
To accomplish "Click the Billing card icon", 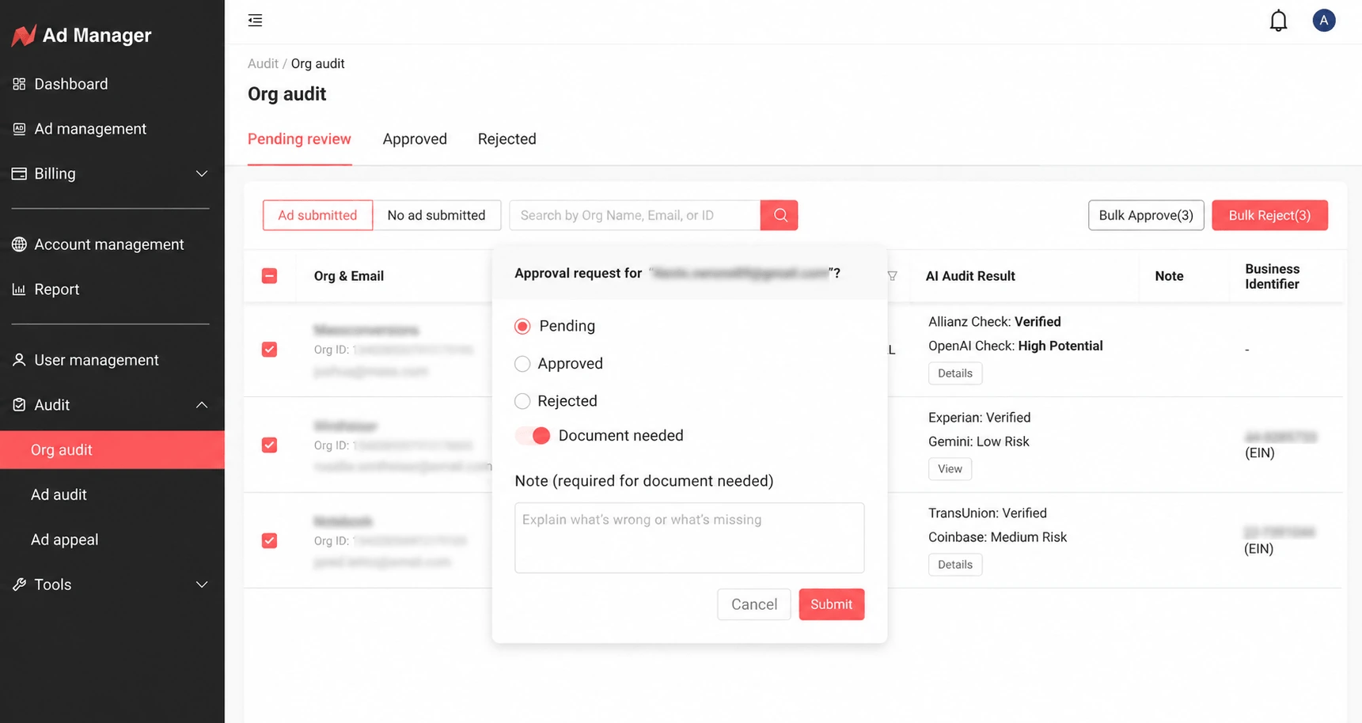I will pos(19,173).
